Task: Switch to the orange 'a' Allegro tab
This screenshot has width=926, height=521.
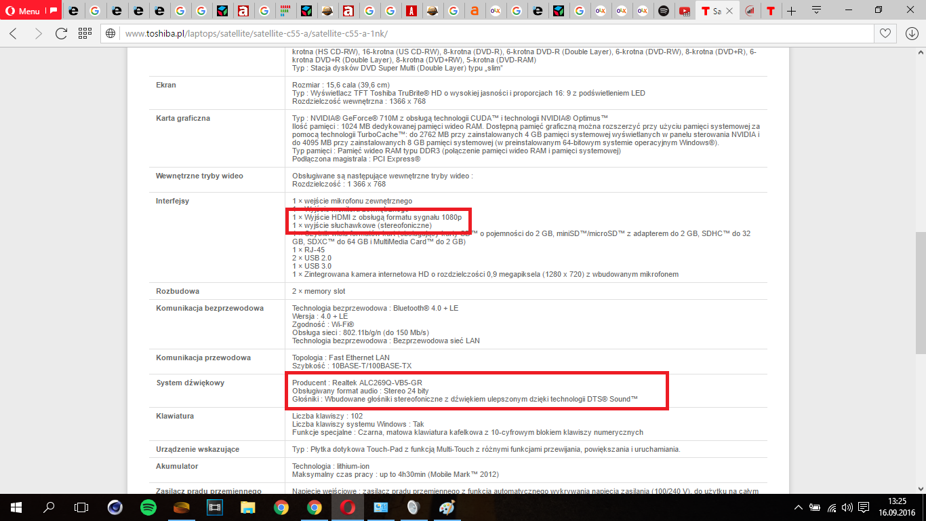Action: [x=475, y=11]
